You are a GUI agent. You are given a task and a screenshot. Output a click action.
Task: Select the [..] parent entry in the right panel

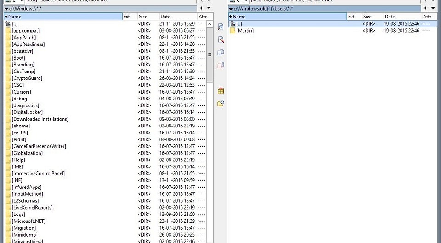pyautogui.click(x=239, y=23)
